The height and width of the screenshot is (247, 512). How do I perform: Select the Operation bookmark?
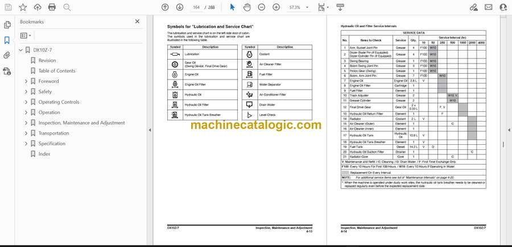point(49,112)
